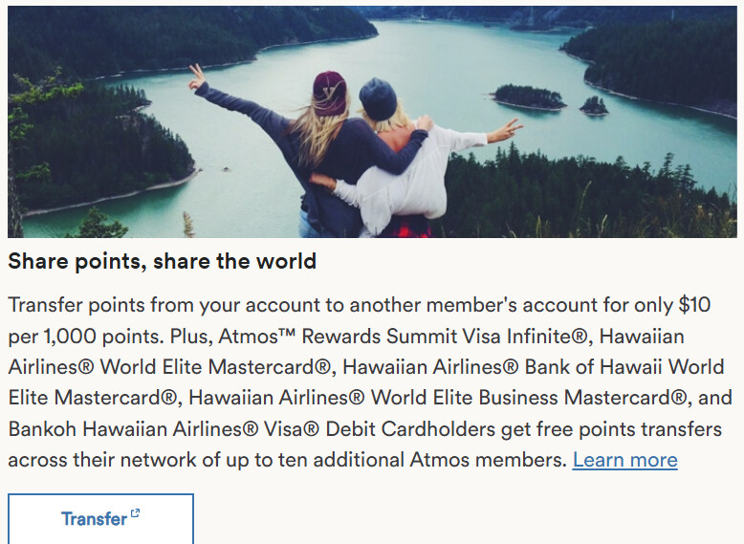Viewport: 744px width, 544px height.
Task: Click the small island right of the largest
Action: [x=594, y=104]
